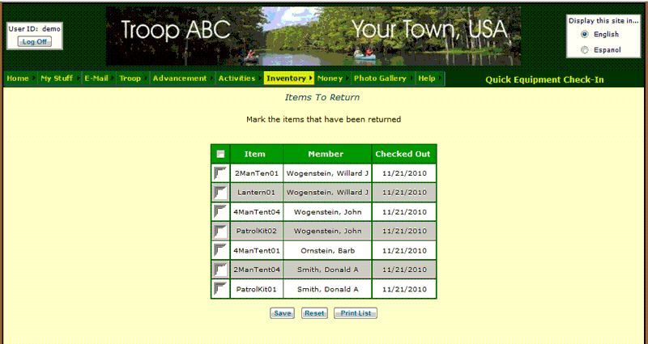Click the Checked Out column header
648x344 pixels.
coord(404,154)
